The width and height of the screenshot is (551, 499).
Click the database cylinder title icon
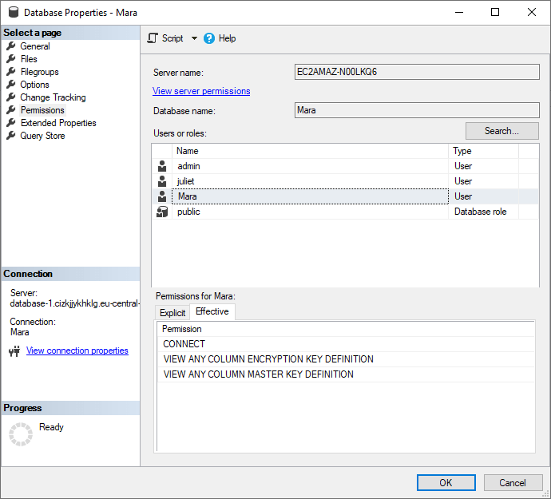(14, 12)
